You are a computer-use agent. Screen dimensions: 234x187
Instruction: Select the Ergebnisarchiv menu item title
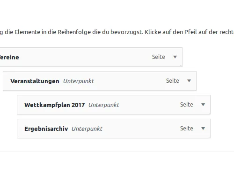pos(46,129)
